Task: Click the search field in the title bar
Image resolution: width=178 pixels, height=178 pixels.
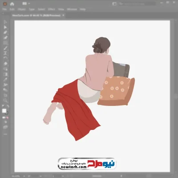Action: (137, 4)
